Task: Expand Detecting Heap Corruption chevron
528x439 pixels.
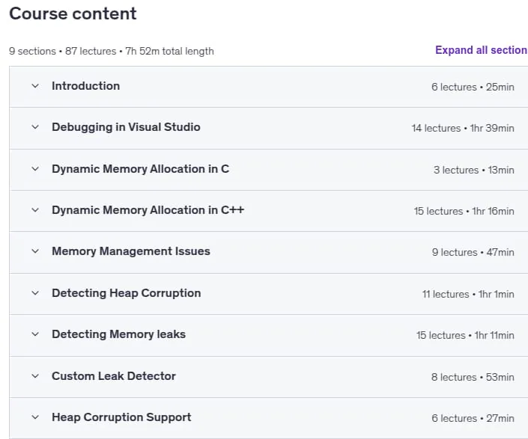Action: click(x=35, y=293)
